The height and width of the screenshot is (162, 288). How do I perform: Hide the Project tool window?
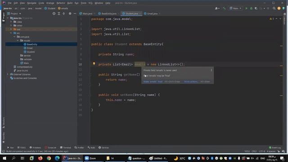tap(75, 13)
